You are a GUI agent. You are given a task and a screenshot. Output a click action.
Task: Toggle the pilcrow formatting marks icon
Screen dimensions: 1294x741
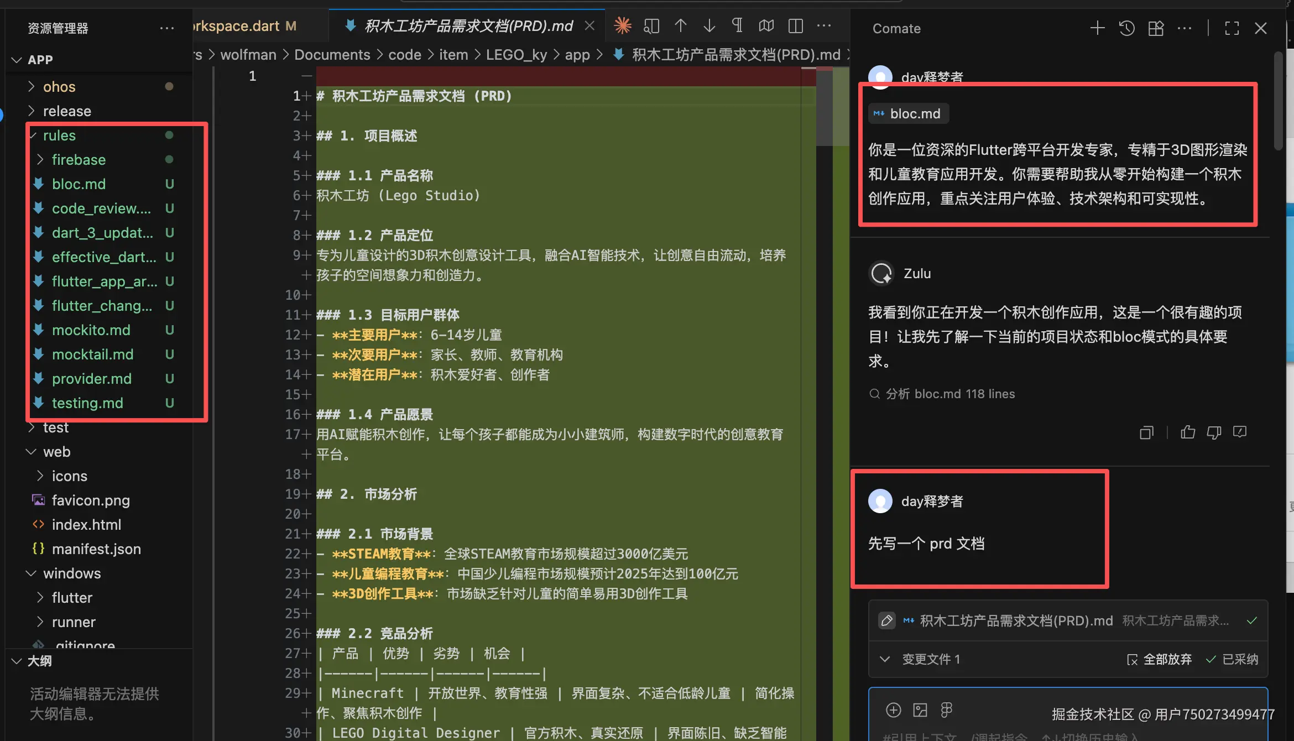[x=737, y=25]
